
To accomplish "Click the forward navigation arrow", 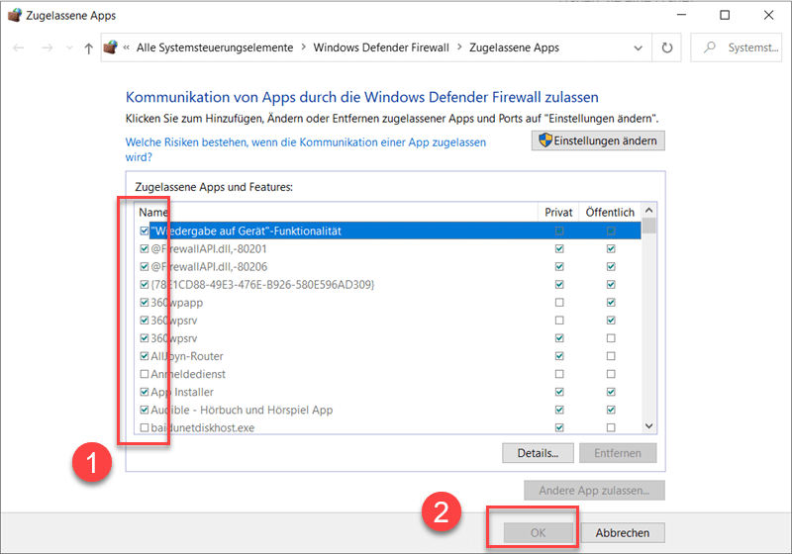I will pos(47,47).
